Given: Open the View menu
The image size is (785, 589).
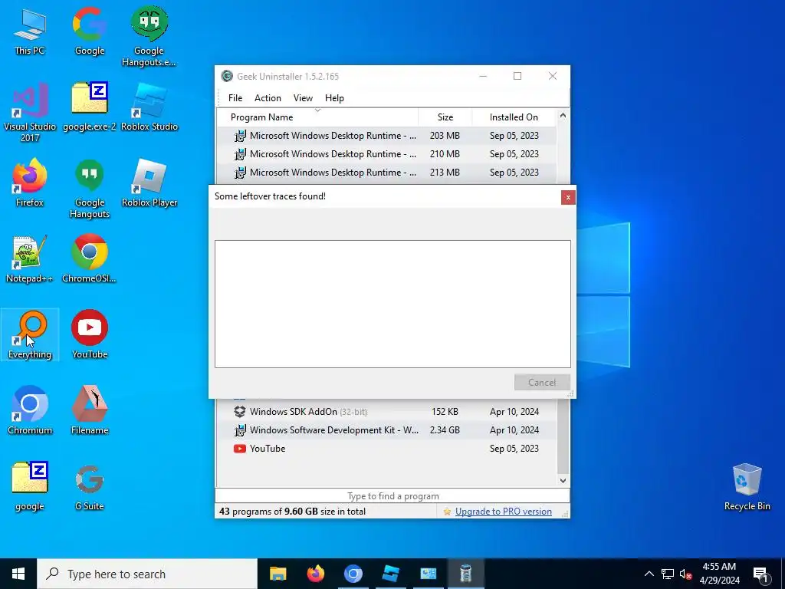Looking at the screenshot, I should click(303, 98).
